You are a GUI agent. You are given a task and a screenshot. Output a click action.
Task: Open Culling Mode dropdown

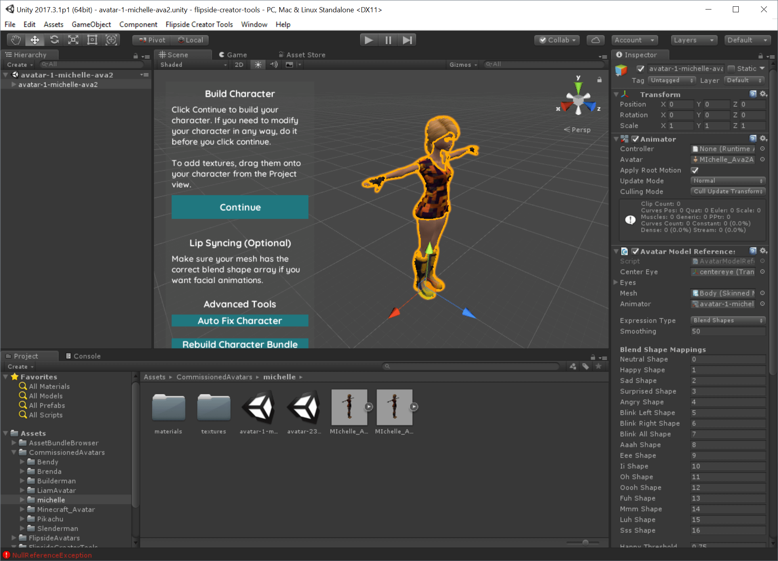(x=728, y=191)
